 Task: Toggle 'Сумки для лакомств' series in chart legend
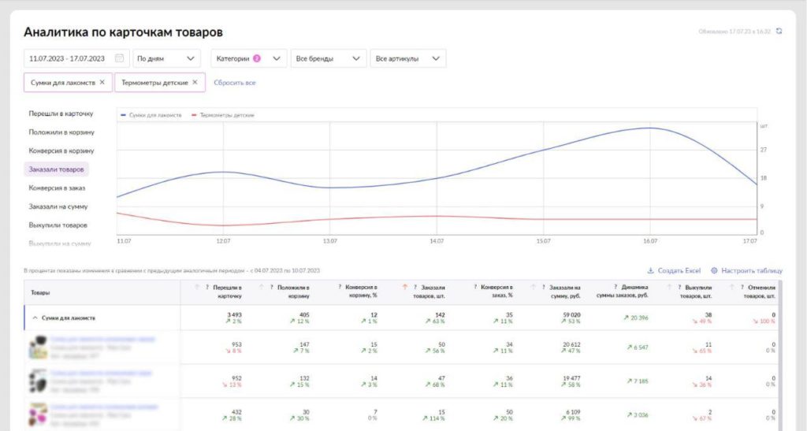[x=151, y=115]
